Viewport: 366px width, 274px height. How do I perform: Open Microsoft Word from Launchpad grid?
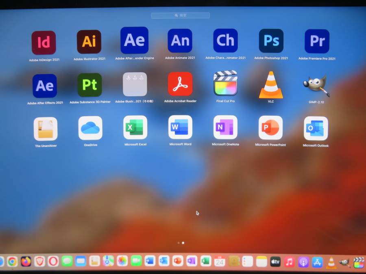click(x=181, y=127)
